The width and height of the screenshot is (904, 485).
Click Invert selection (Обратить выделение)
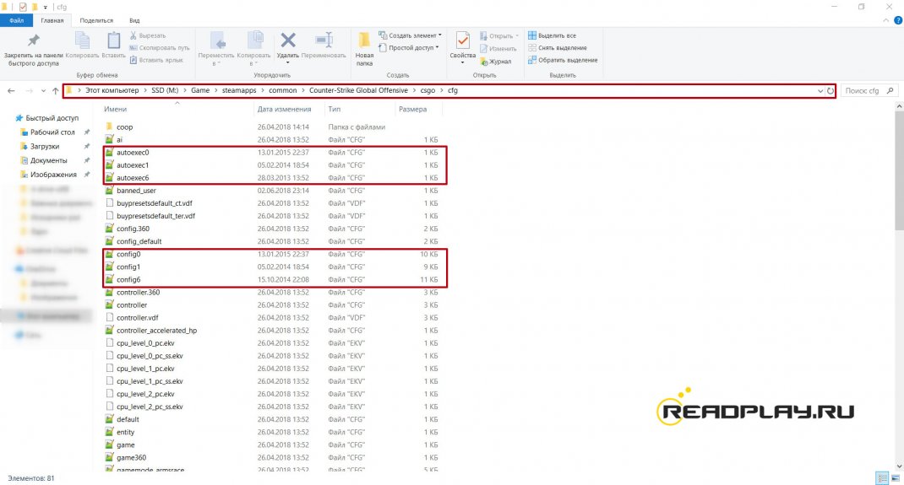pos(563,60)
